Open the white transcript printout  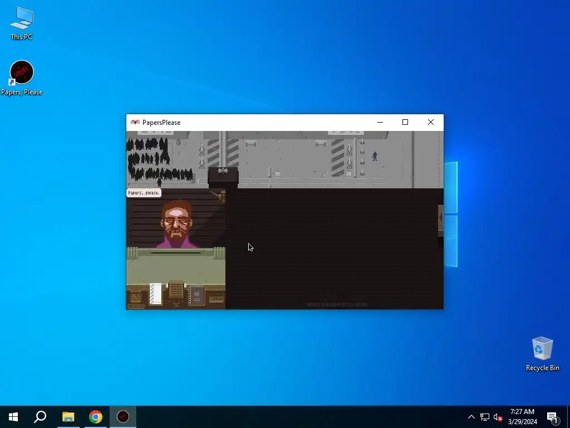(156, 294)
